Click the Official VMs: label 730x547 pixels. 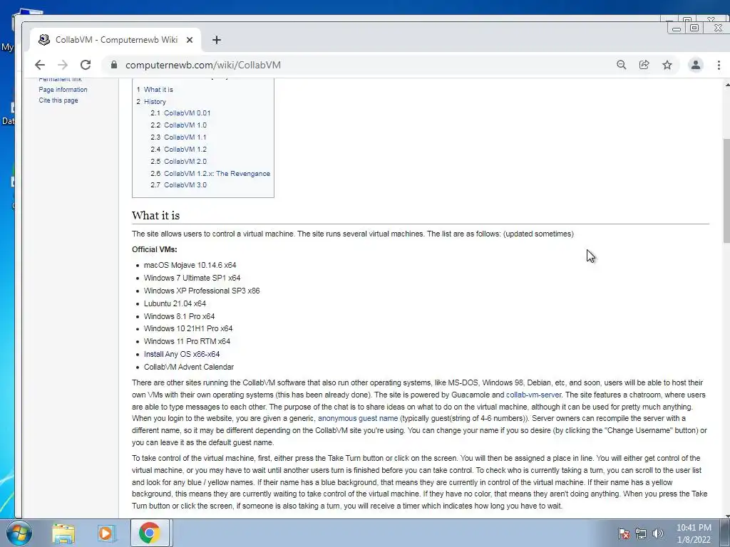(x=155, y=249)
